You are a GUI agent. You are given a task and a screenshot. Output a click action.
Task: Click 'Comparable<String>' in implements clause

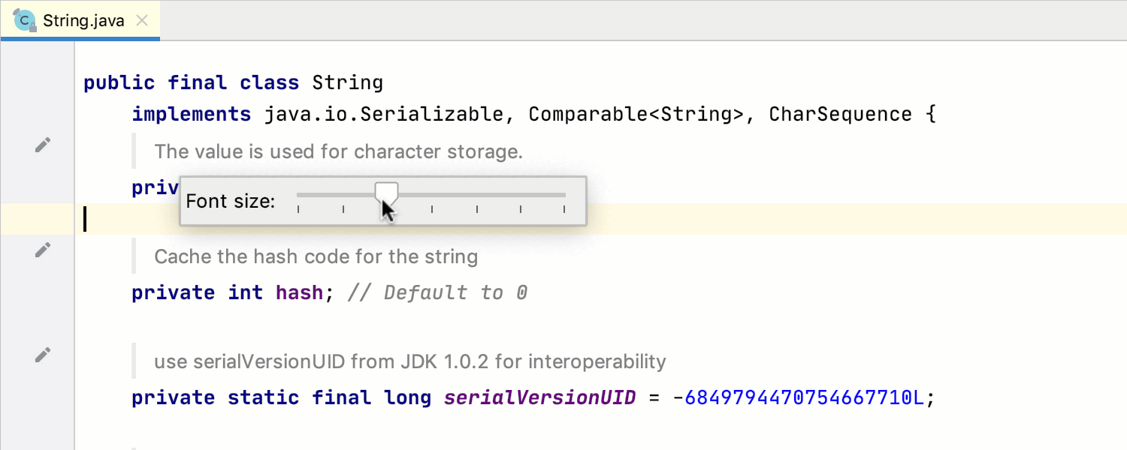636,114
